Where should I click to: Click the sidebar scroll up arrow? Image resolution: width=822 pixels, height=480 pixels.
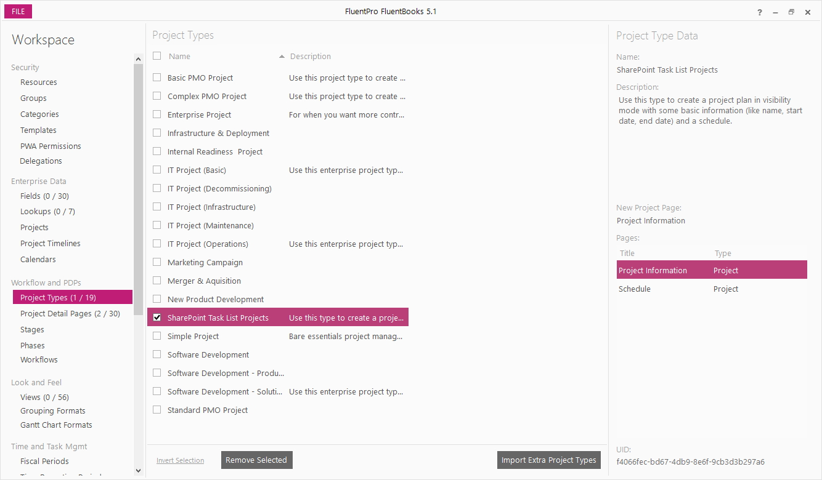coord(138,59)
